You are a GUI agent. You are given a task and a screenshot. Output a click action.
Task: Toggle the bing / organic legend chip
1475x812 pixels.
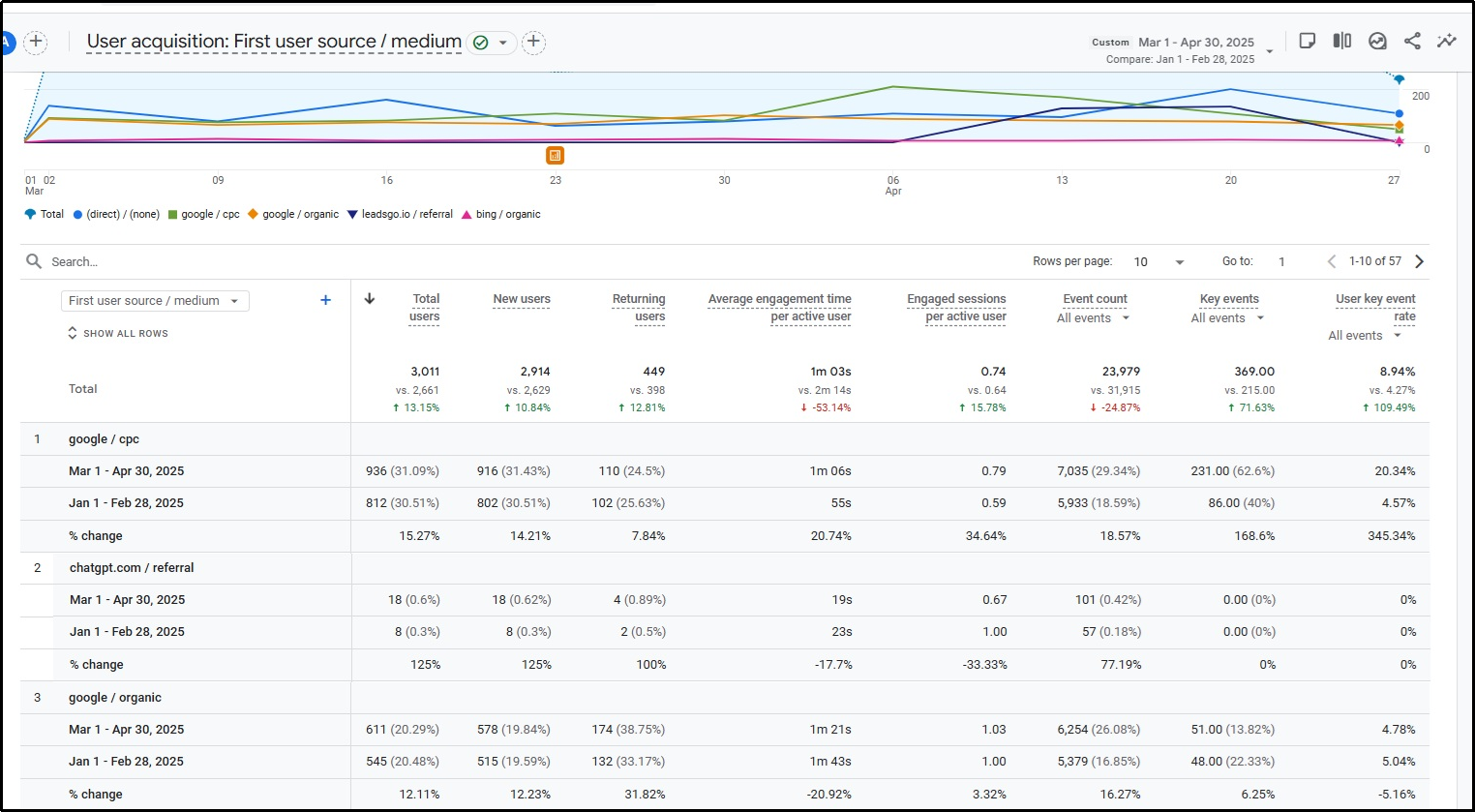tap(501, 214)
